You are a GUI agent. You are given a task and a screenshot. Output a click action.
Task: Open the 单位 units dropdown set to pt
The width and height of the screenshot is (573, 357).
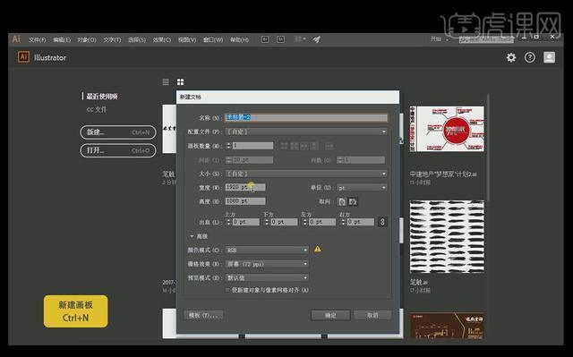pyautogui.click(x=362, y=188)
